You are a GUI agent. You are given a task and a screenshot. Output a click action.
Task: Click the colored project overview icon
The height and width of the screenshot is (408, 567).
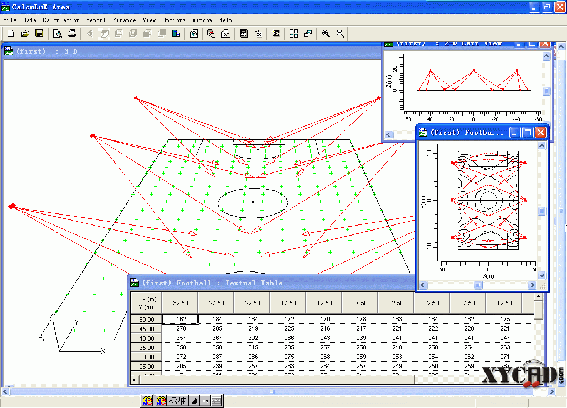click(176, 34)
